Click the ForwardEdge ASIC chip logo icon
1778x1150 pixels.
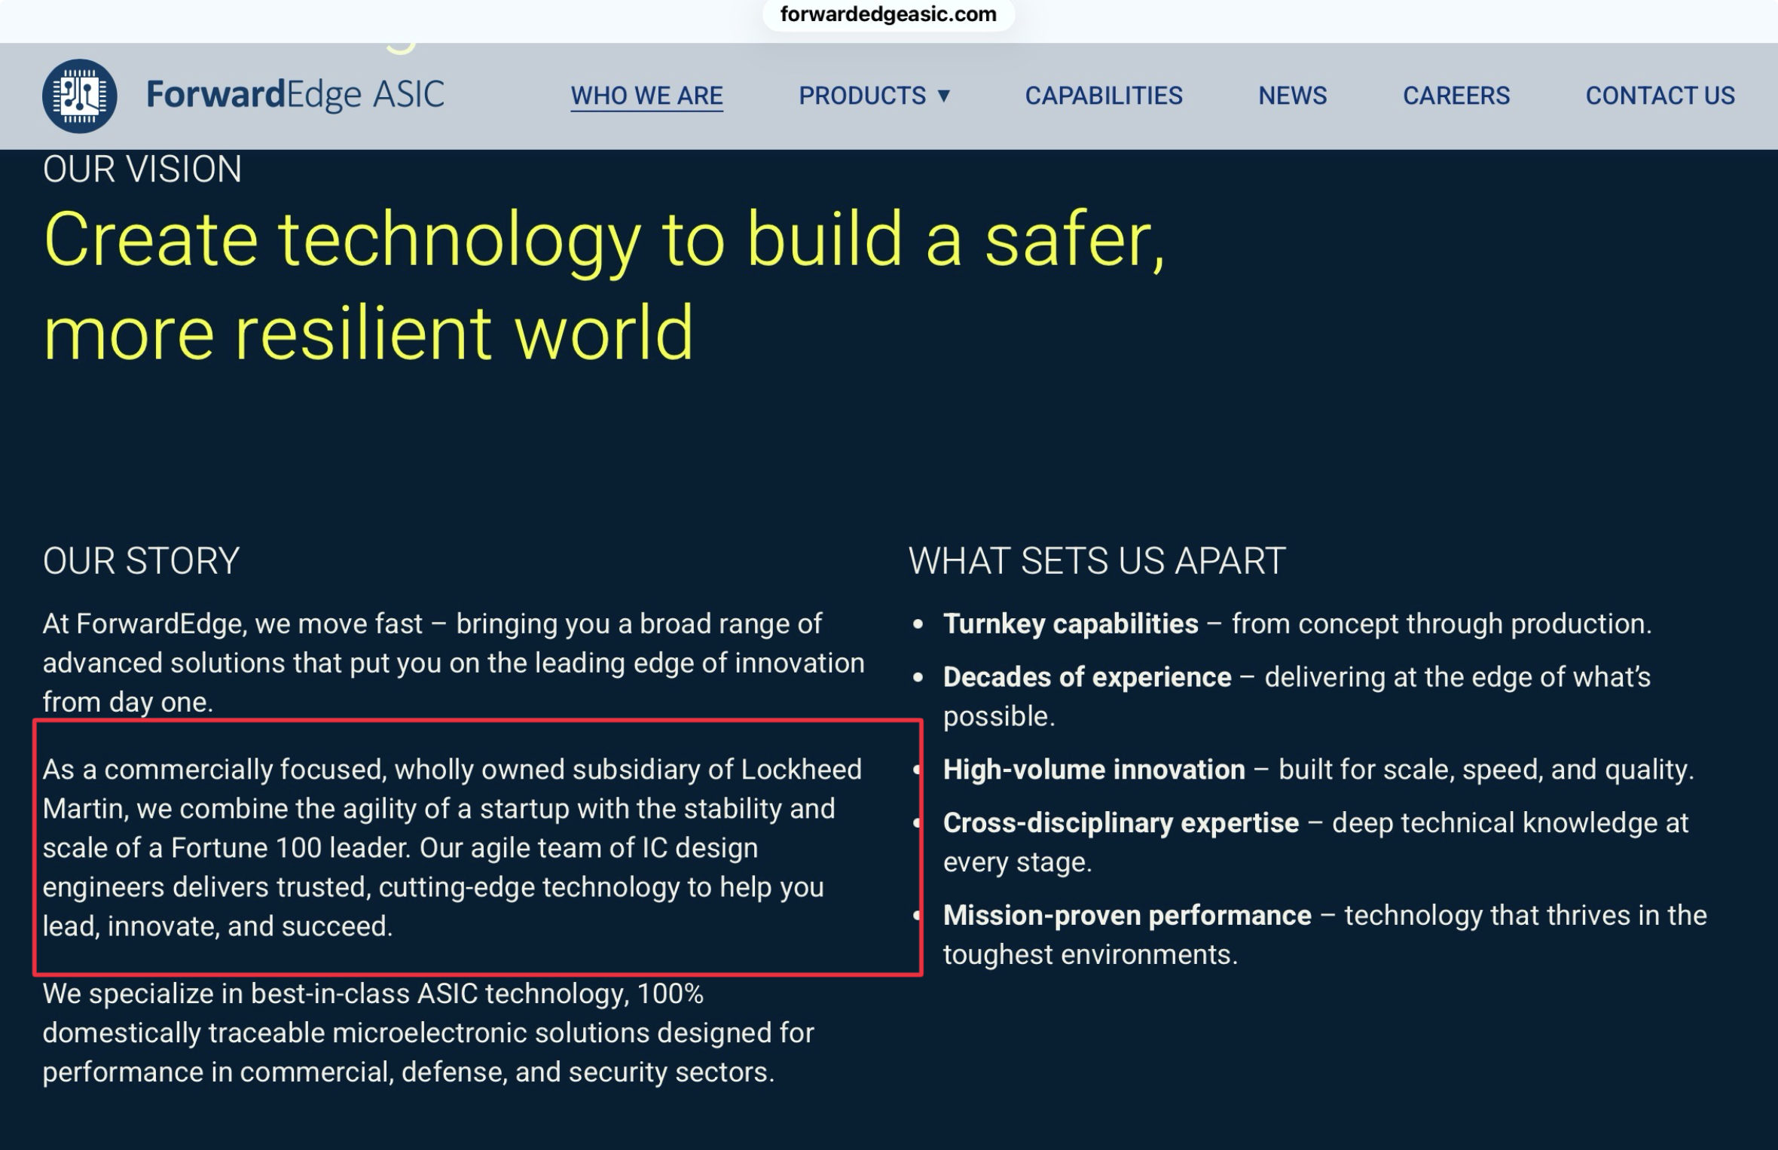pos(80,96)
